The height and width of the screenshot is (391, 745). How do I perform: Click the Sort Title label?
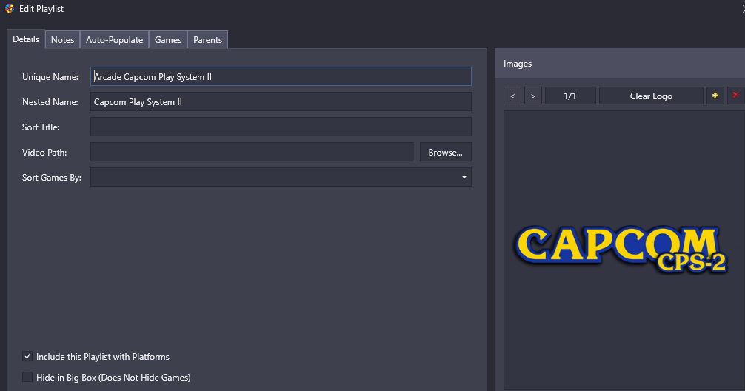(x=41, y=127)
